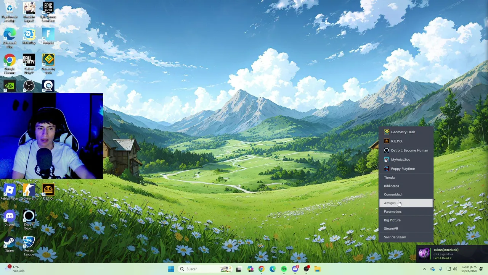Click the Google Chrome desktop shortcut

coord(10,64)
